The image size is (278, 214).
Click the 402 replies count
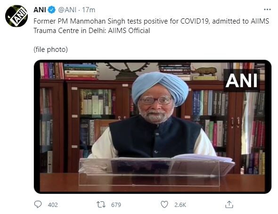tap(53, 205)
